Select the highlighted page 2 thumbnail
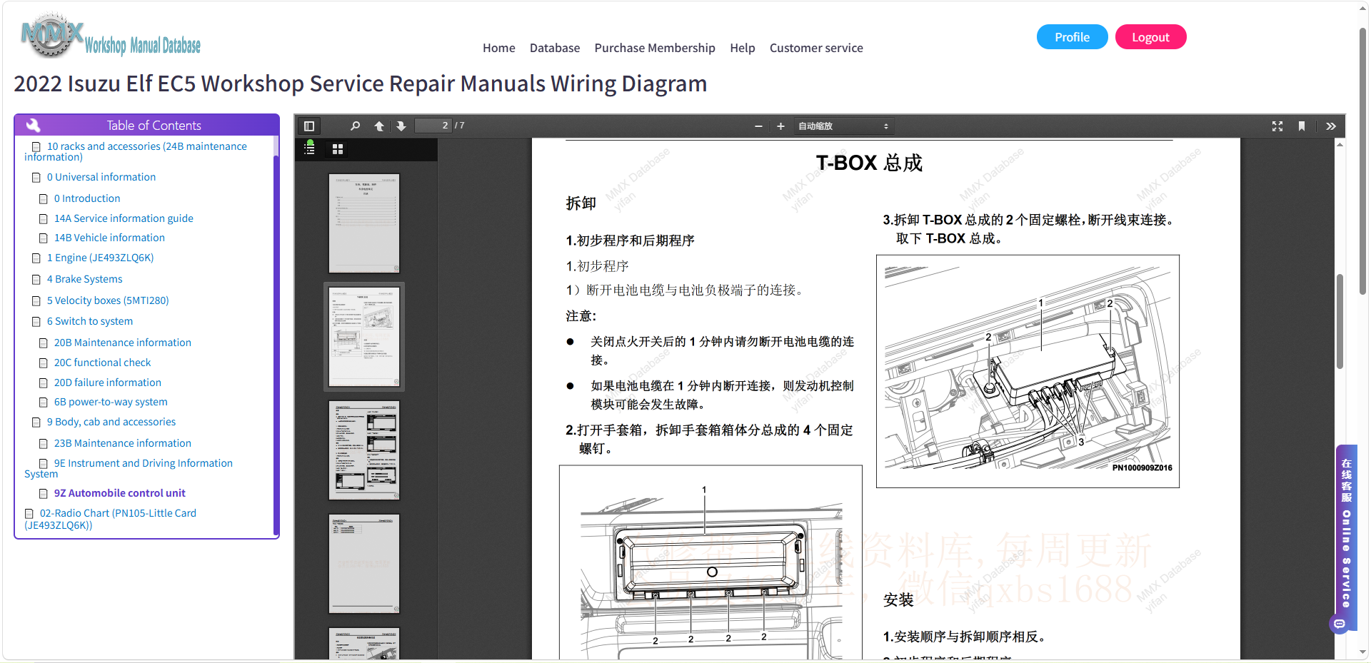The height and width of the screenshot is (663, 1371). pyautogui.click(x=364, y=337)
